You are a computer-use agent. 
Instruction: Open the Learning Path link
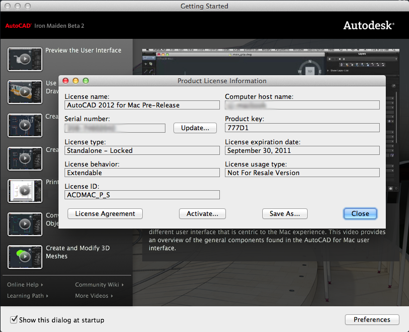pyautogui.click(x=28, y=296)
